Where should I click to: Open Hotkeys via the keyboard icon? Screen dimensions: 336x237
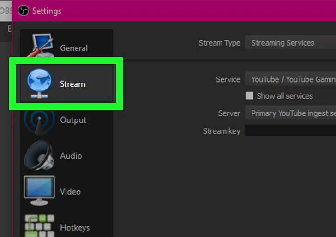(39, 226)
